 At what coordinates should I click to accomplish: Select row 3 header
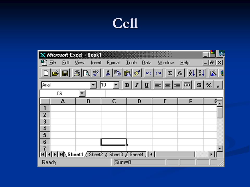coord(45,122)
